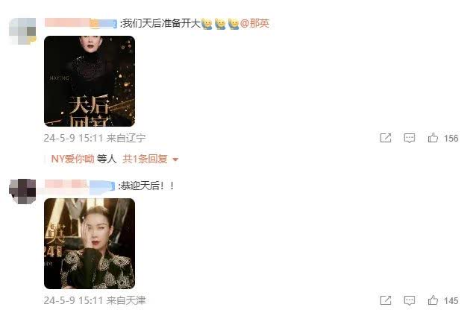Enlarge the 天后回宫 poster thumbnail
This screenshot has height=310, width=470.
pos(90,81)
